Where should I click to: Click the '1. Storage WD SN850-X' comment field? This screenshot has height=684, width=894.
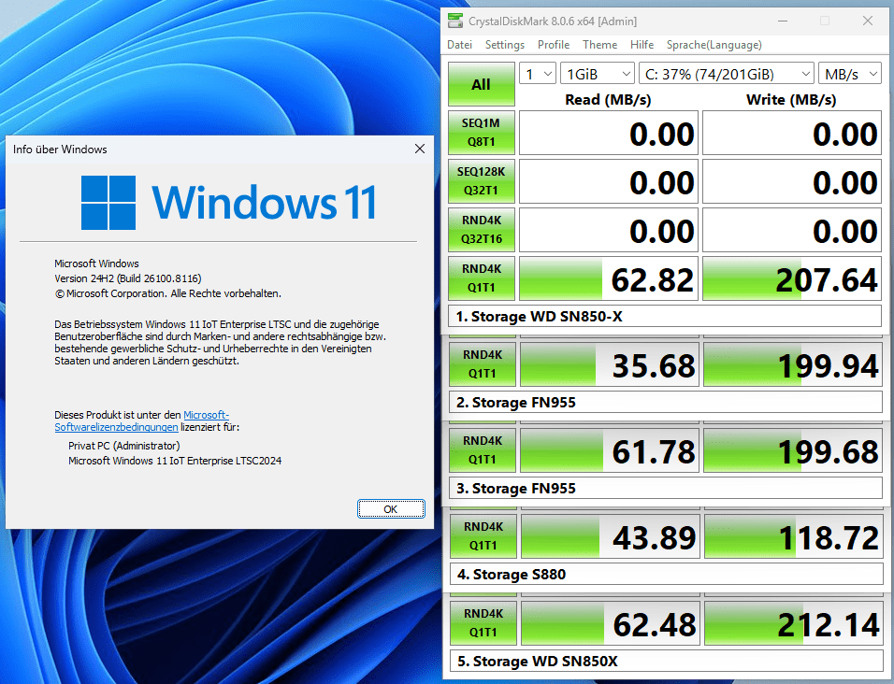click(x=665, y=316)
